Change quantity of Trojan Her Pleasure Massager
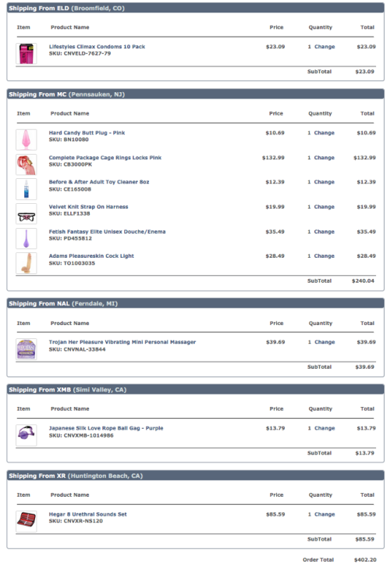The width and height of the screenshot is (390, 564). coord(324,342)
